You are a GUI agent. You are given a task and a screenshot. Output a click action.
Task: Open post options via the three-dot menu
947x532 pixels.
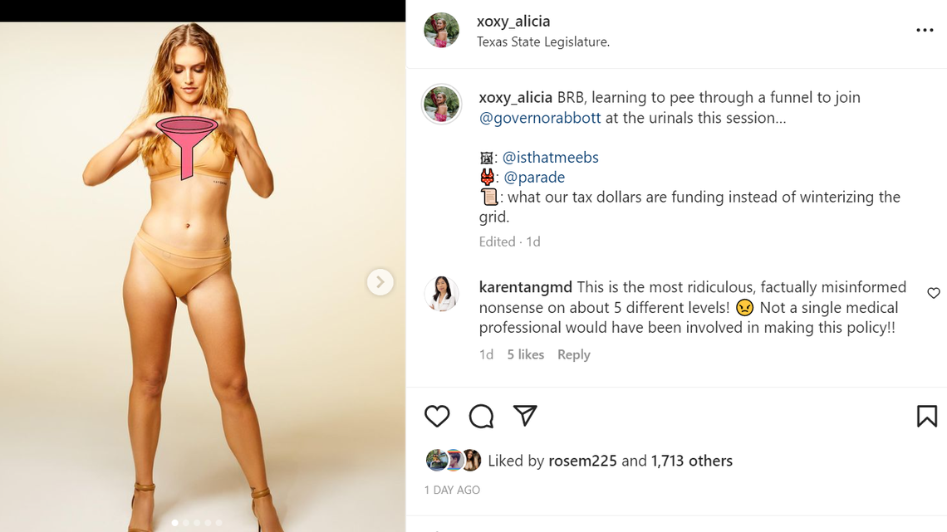click(925, 30)
